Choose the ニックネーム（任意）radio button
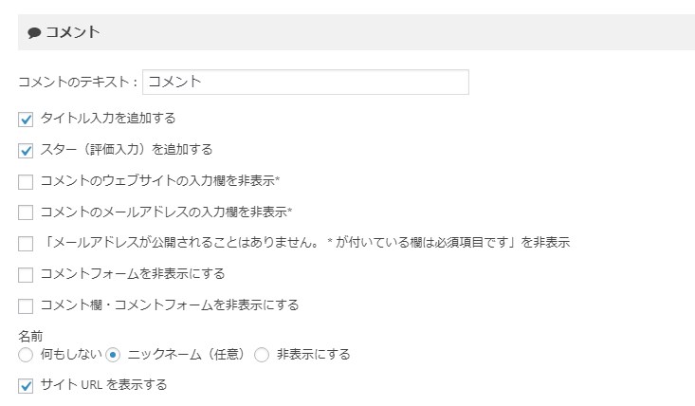 point(113,355)
